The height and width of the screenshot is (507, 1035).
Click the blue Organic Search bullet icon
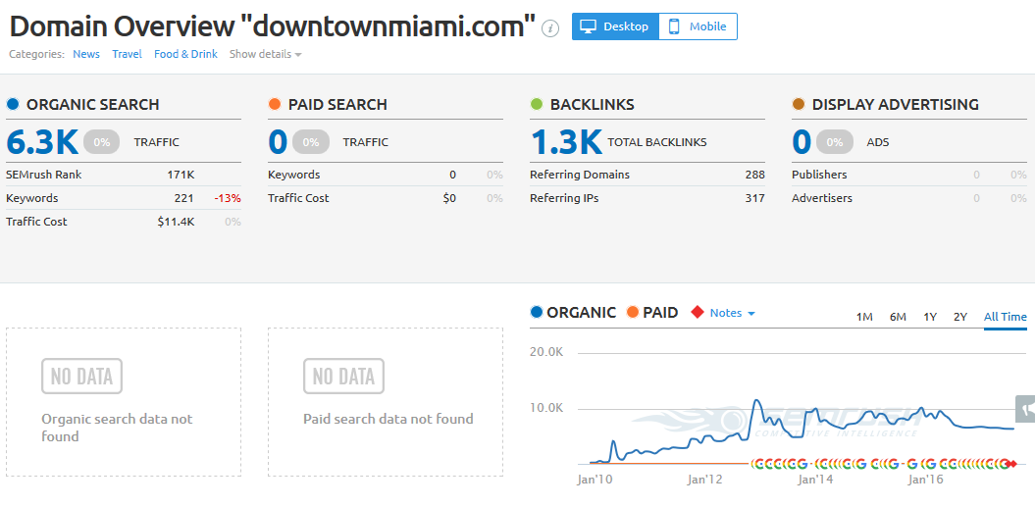[x=13, y=104]
